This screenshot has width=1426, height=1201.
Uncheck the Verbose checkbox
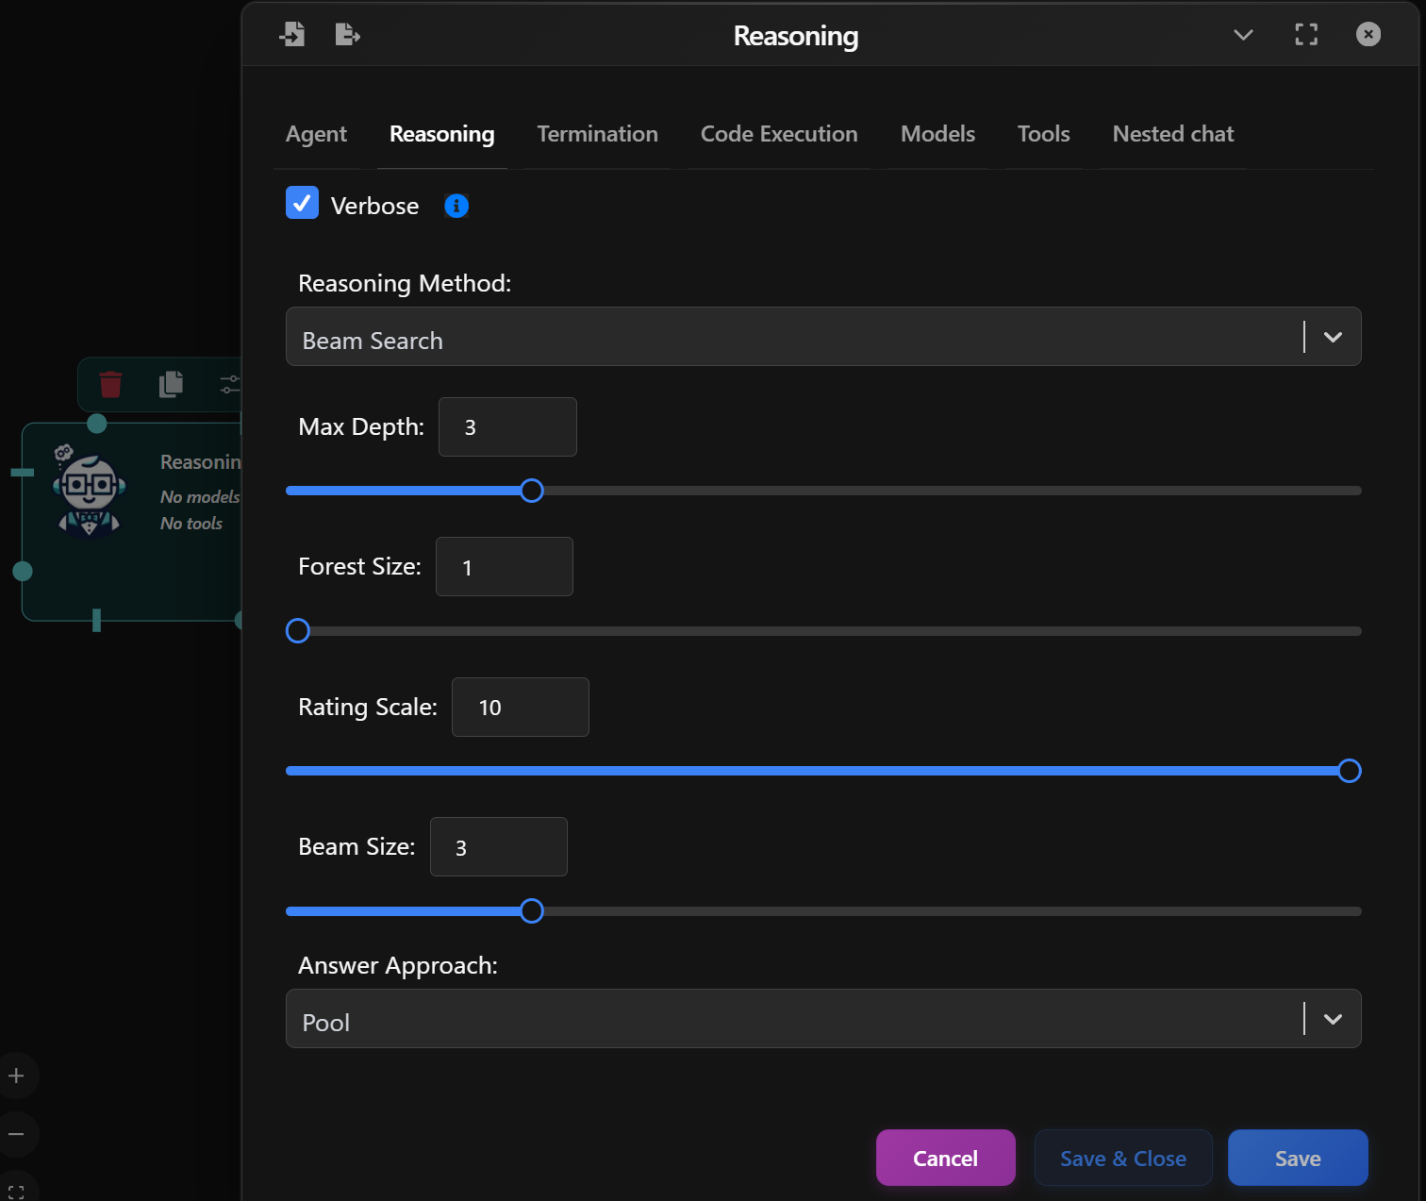[x=302, y=203]
